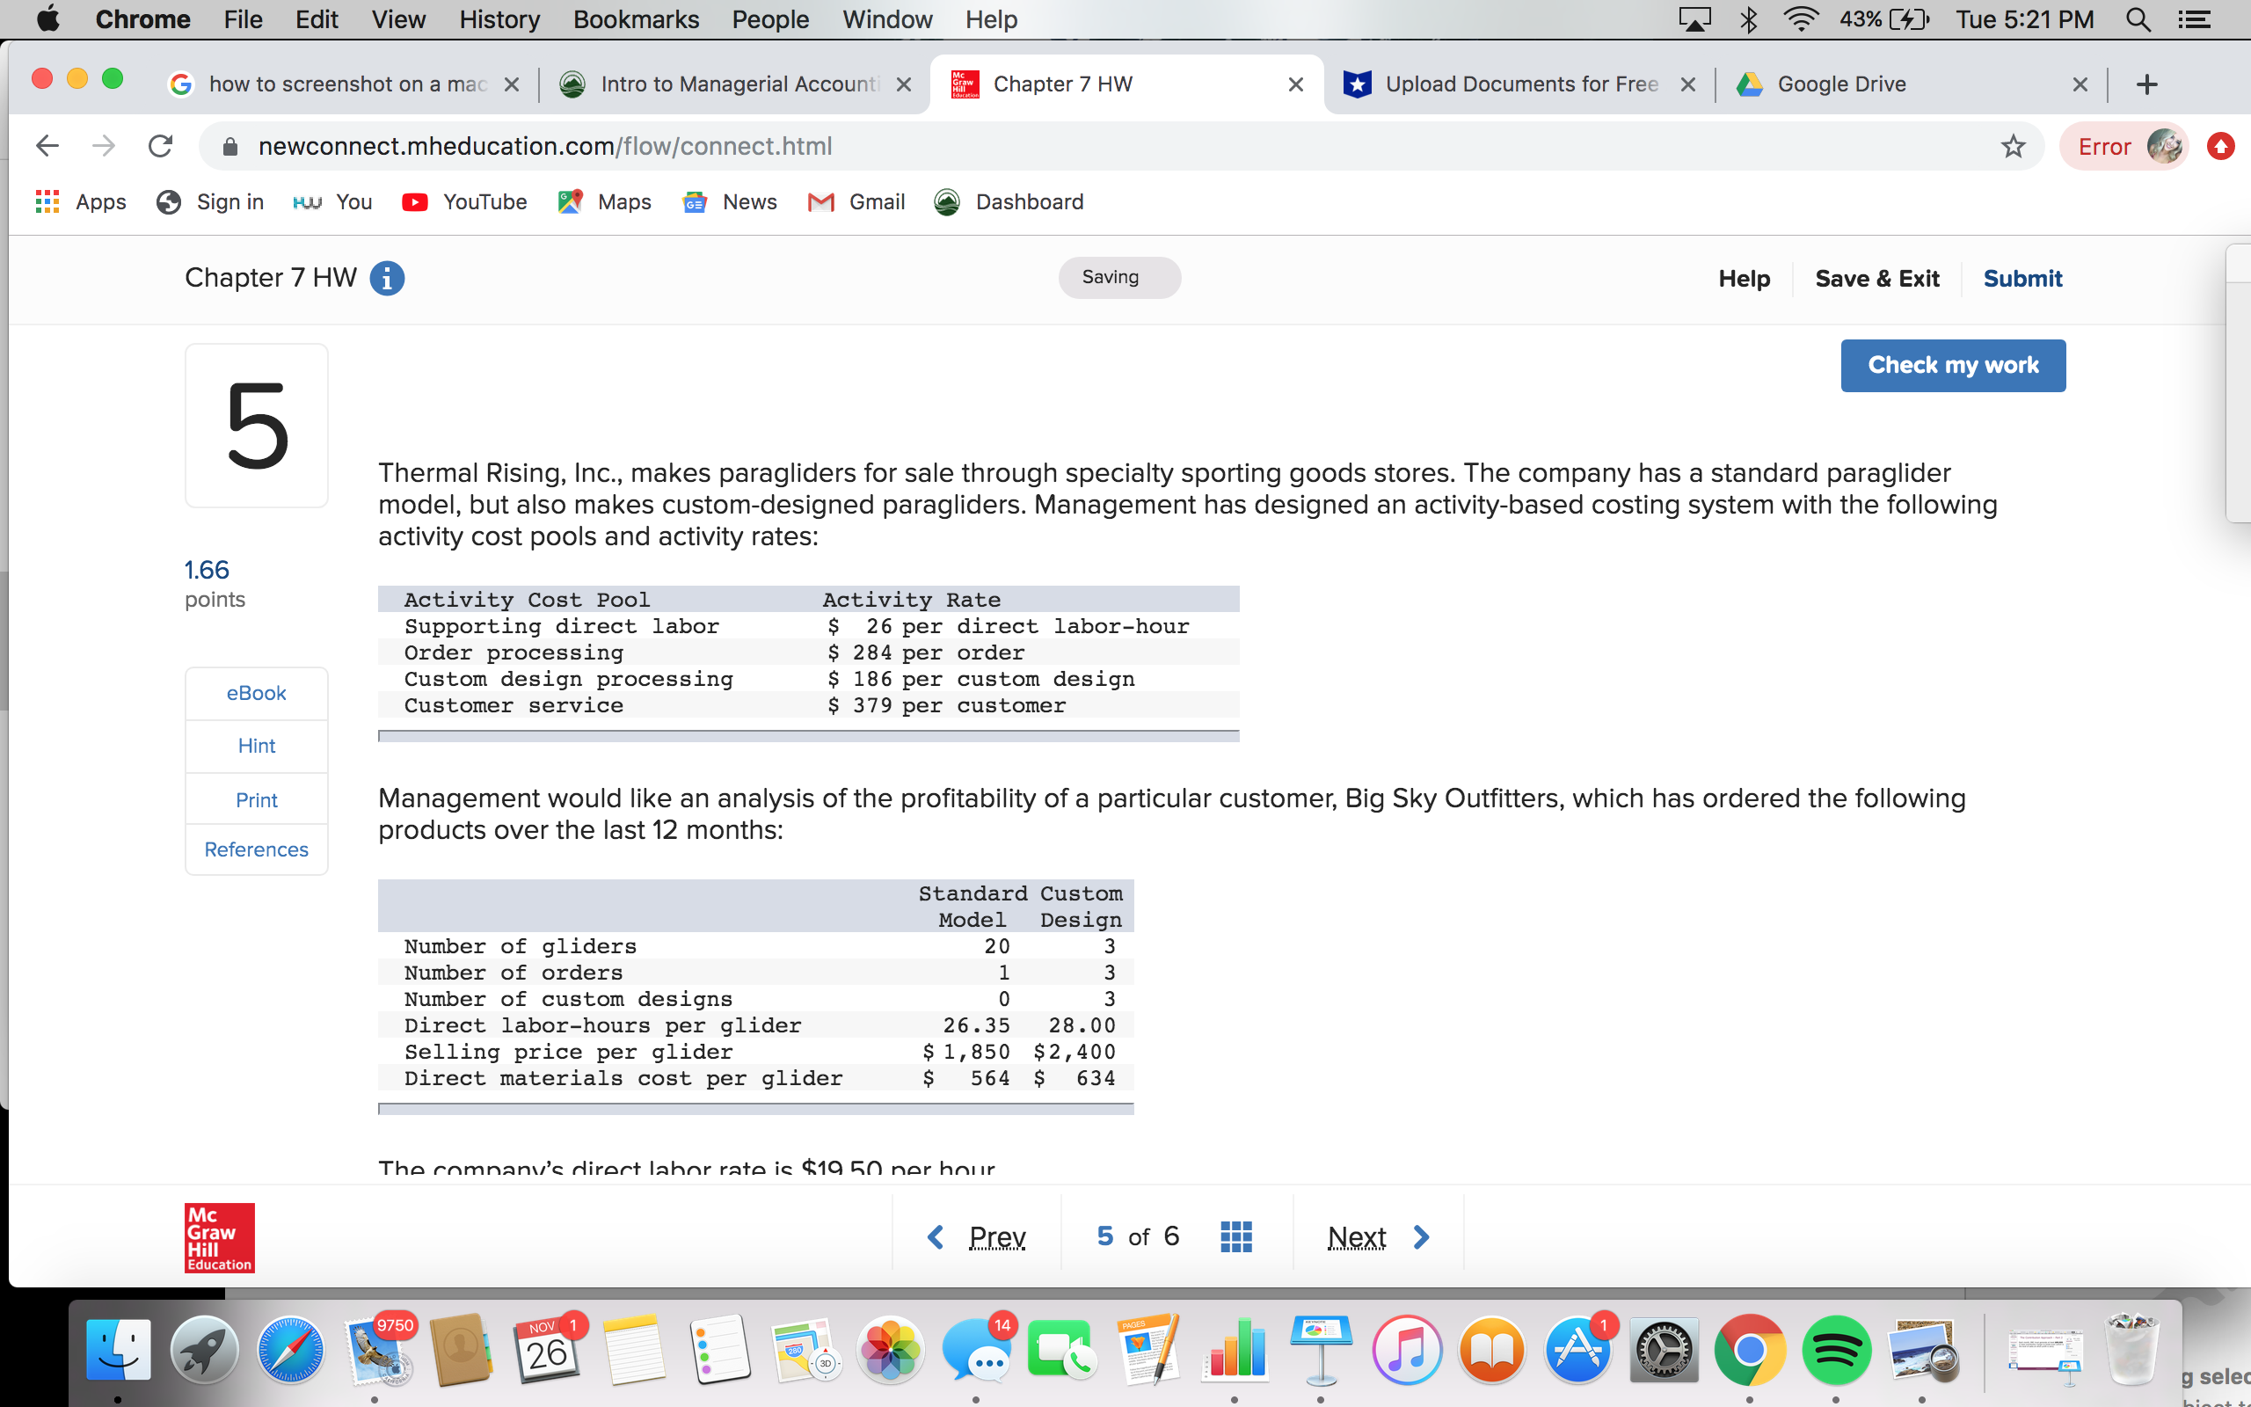2251x1407 pixels.
Task: Click the Check my work button
Action: (x=1952, y=365)
